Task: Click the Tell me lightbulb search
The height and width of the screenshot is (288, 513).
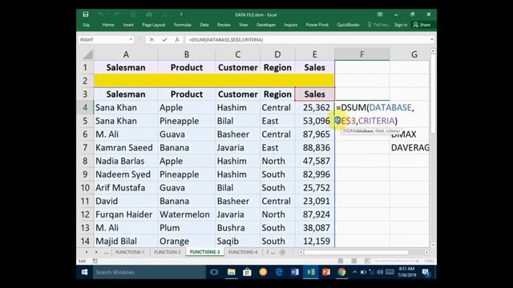Action: (378, 25)
